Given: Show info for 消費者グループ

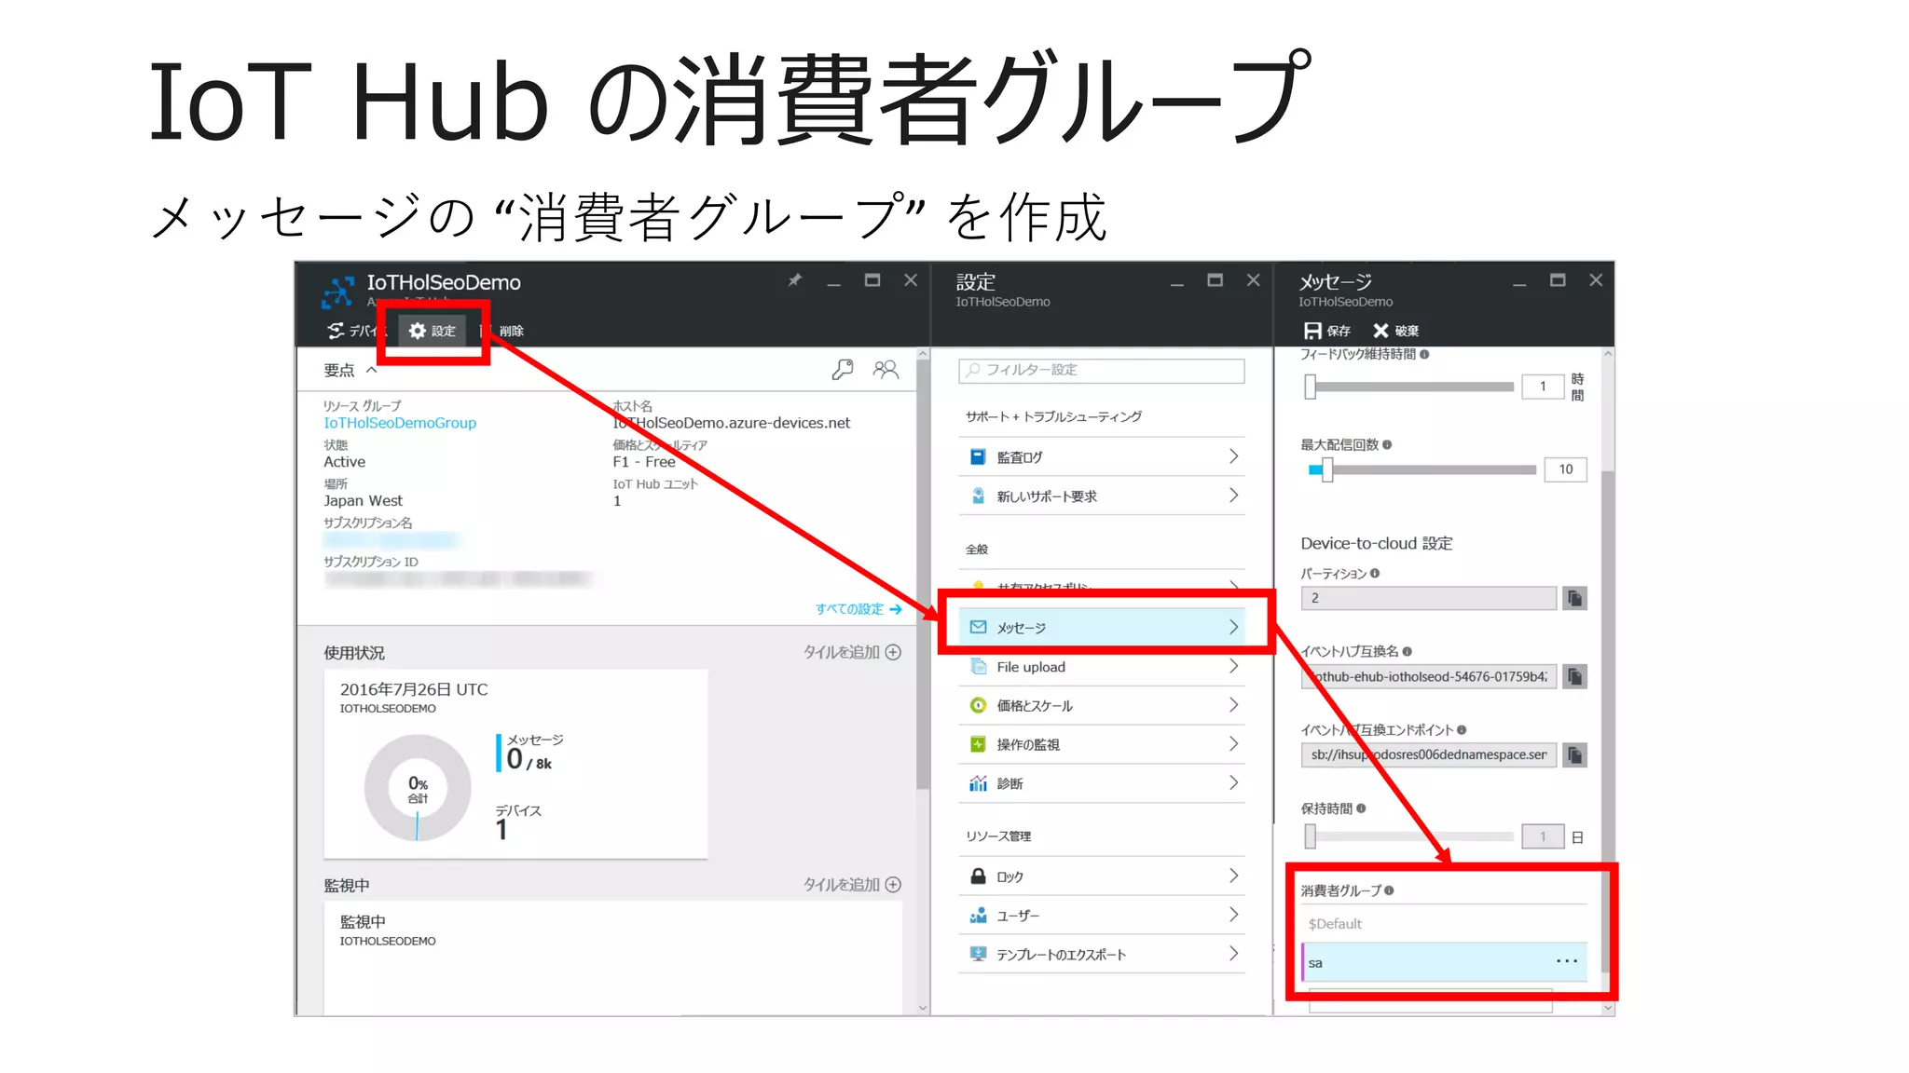Looking at the screenshot, I should (1389, 890).
